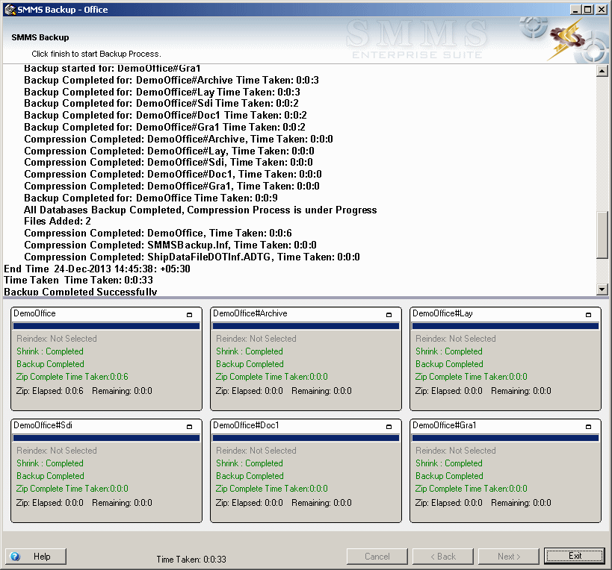
Task: Click 'Shrink : Completed' in DemoOffice#Lay panel
Action: click(449, 351)
